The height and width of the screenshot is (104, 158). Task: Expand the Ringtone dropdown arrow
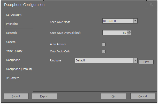coord(135,60)
